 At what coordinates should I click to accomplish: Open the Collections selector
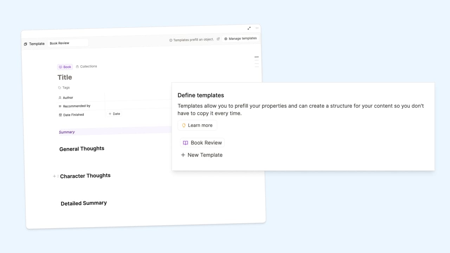point(86,66)
